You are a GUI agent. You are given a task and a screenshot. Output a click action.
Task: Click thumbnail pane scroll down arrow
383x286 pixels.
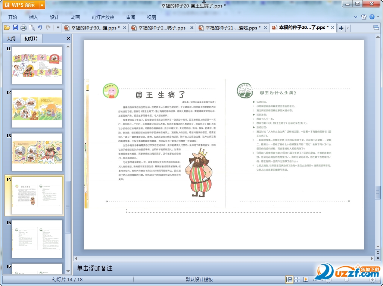[68, 271]
